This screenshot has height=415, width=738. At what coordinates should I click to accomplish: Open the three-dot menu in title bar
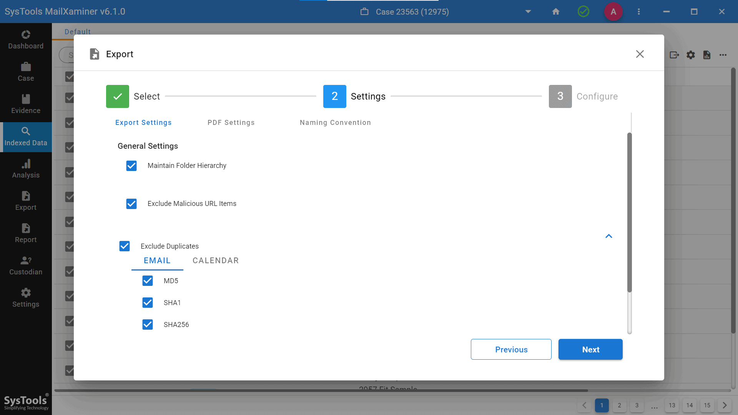(x=639, y=12)
